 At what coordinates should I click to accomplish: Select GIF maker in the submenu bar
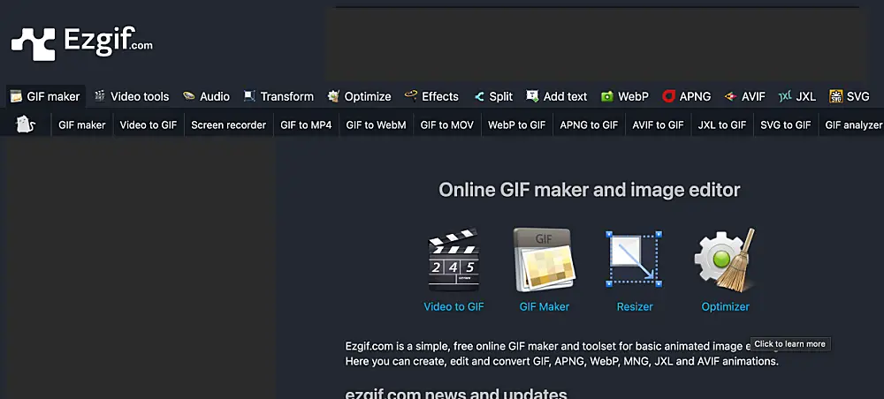[x=82, y=125]
